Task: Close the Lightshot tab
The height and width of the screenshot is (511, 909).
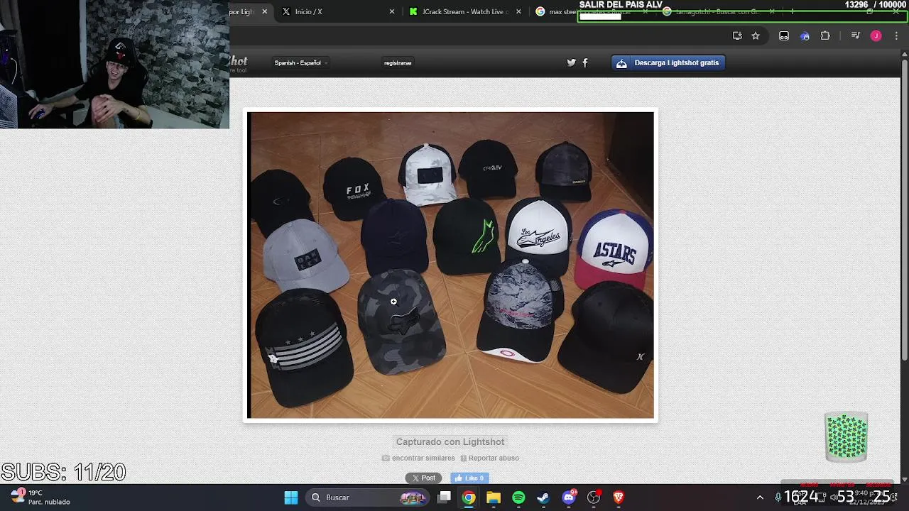Action: pyautogui.click(x=265, y=11)
